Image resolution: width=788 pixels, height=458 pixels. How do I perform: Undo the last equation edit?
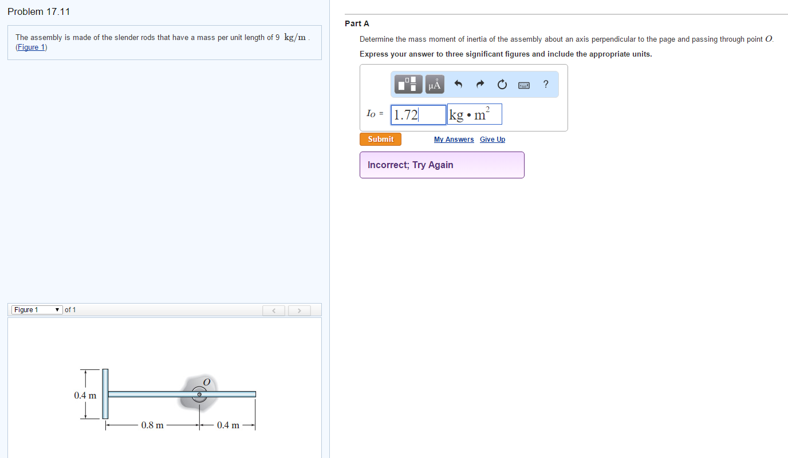point(458,84)
